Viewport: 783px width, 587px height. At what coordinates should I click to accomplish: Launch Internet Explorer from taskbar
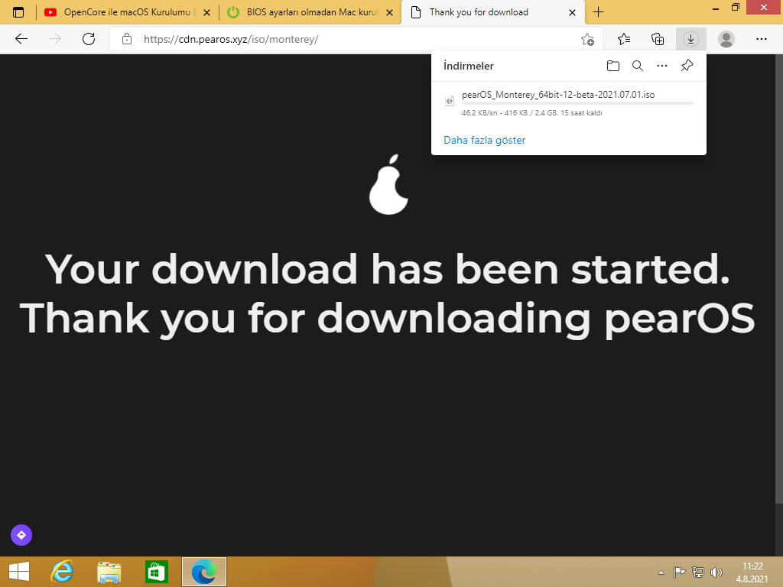(x=63, y=572)
